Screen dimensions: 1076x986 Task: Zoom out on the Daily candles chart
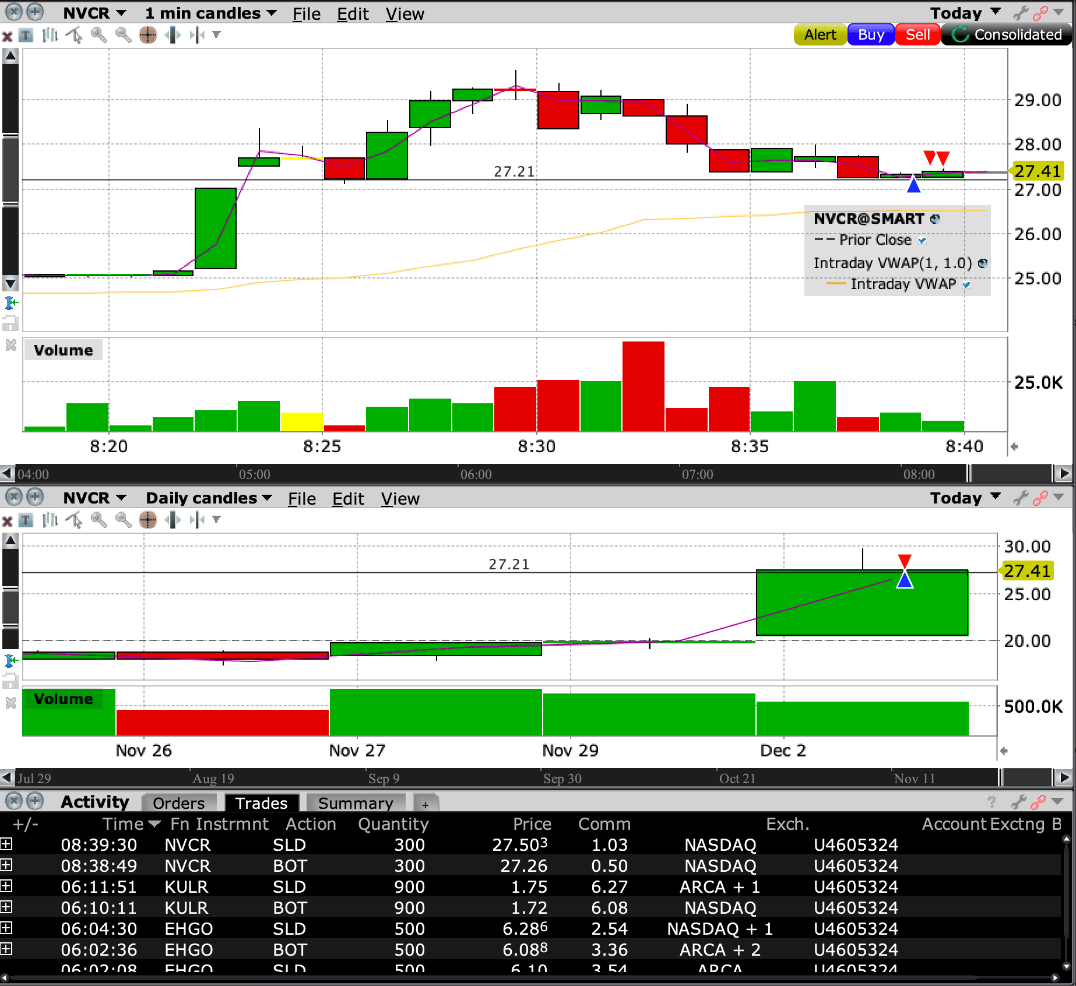(123, 520)
